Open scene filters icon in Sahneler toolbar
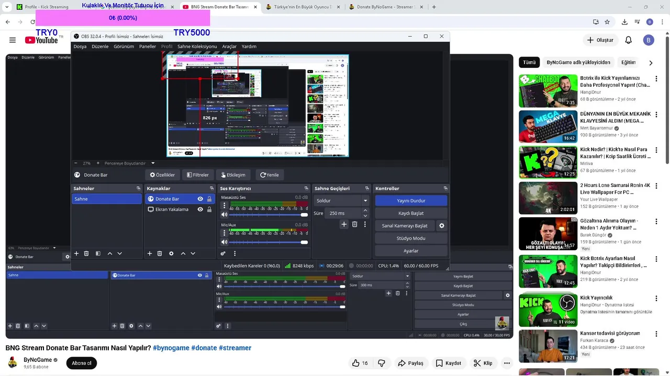Viewport: 670px width, 376px height. point(98,253)
